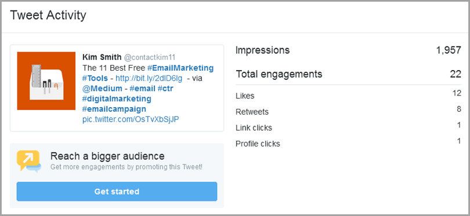The width and height of the screenshot is (470, 216).
Task: Click the @contactkim11 handle
Action: (x=150, y=57)
